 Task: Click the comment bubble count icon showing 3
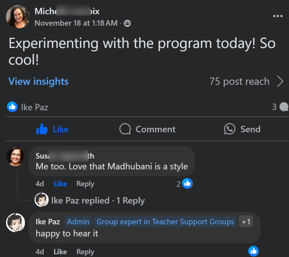coord(283,107)
